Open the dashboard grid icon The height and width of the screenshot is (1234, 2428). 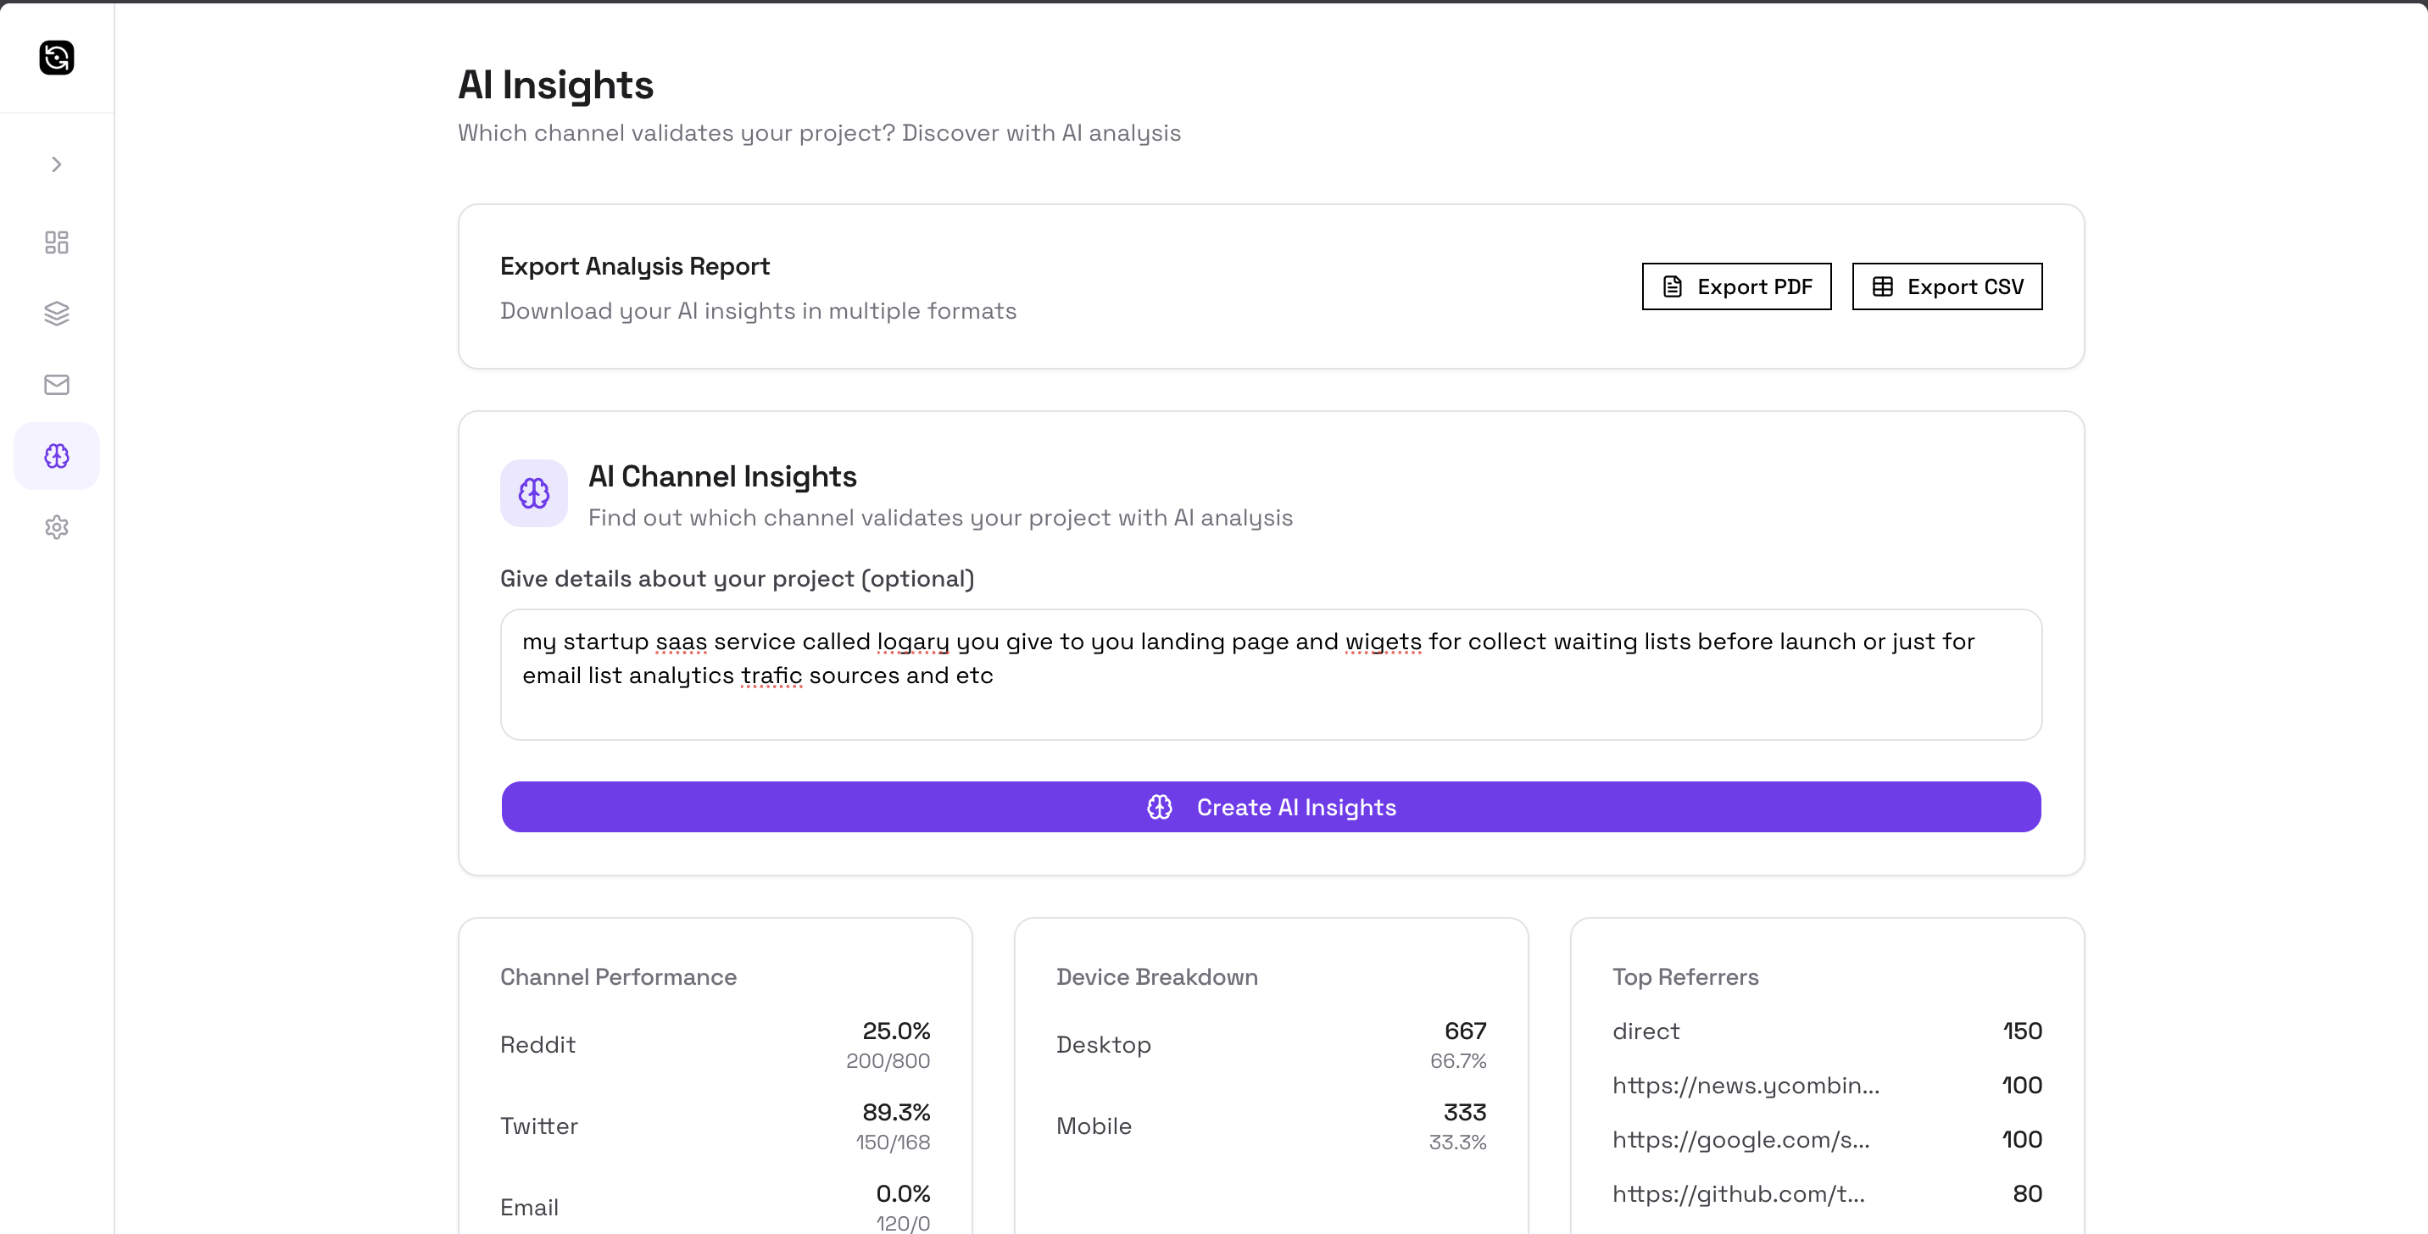[57, 242]
